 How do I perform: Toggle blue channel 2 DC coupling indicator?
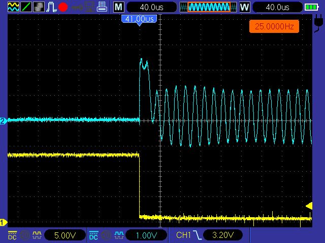click(93, 235)
